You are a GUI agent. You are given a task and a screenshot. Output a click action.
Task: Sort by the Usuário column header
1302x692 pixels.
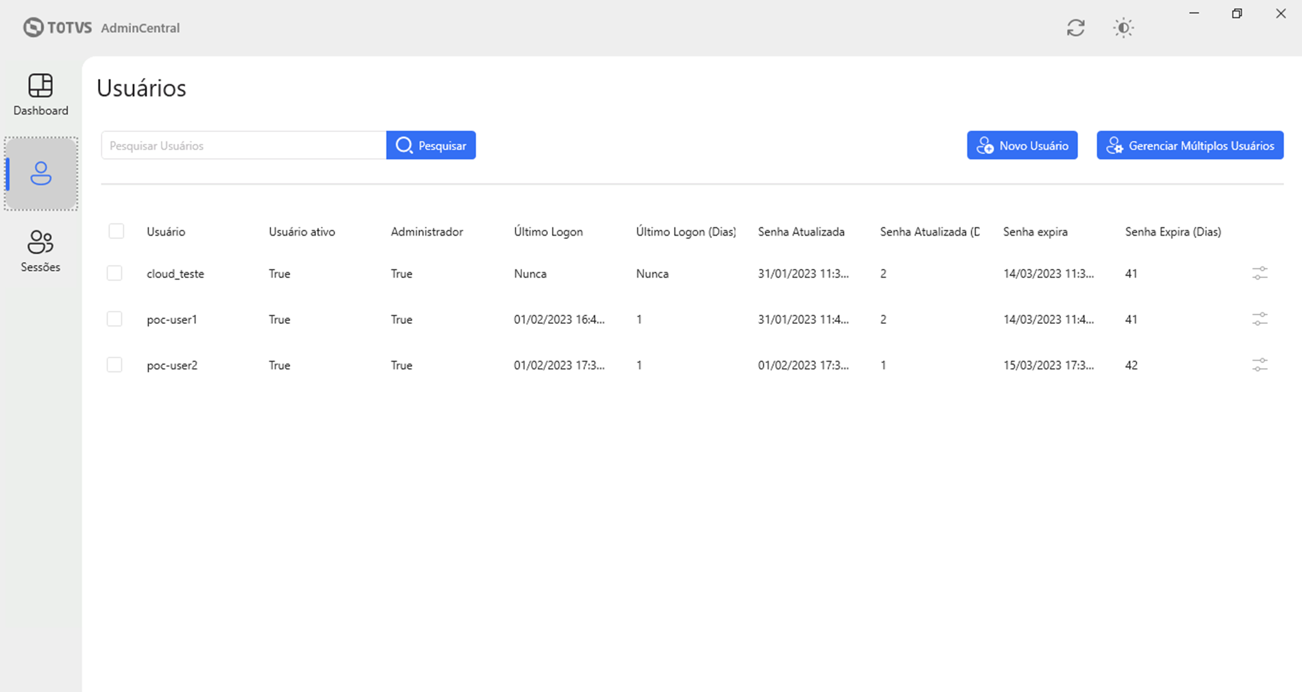coord(166,231)
